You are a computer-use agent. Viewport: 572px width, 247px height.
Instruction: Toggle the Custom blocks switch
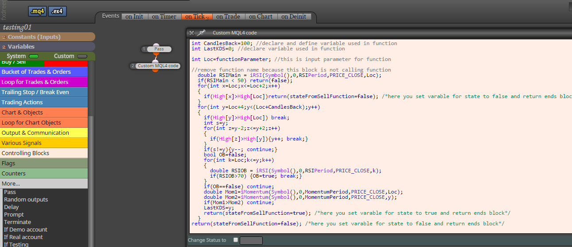tap(82, 57)
